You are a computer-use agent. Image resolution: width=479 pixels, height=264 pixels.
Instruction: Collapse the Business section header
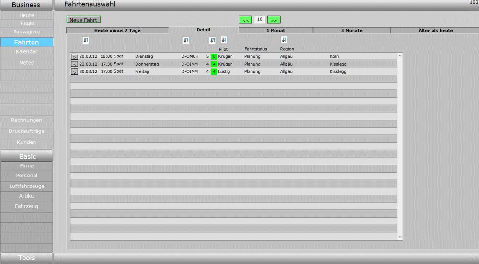26,5
